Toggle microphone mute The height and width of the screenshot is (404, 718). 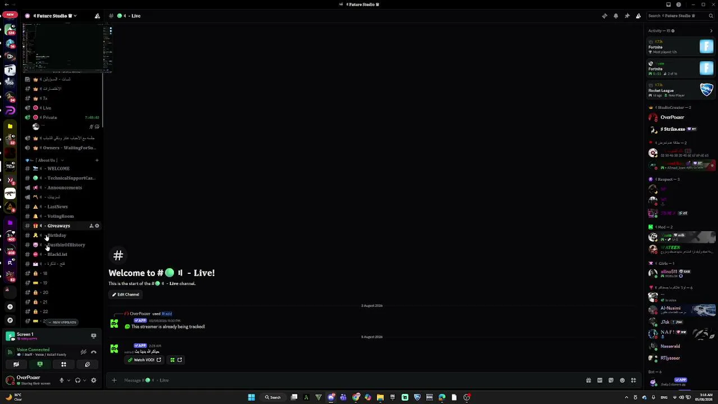62,380
